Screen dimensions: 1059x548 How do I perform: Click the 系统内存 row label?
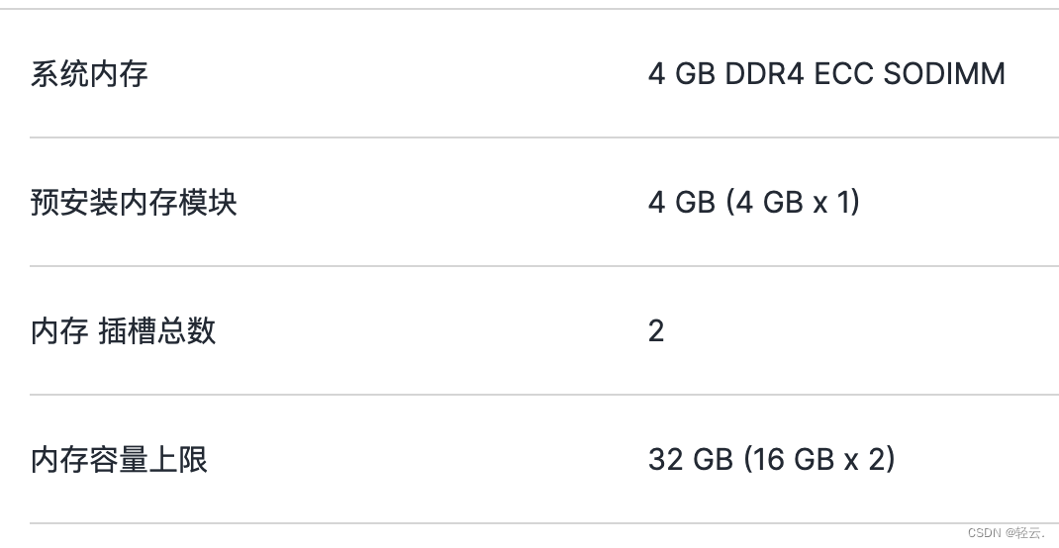[89, 74]
